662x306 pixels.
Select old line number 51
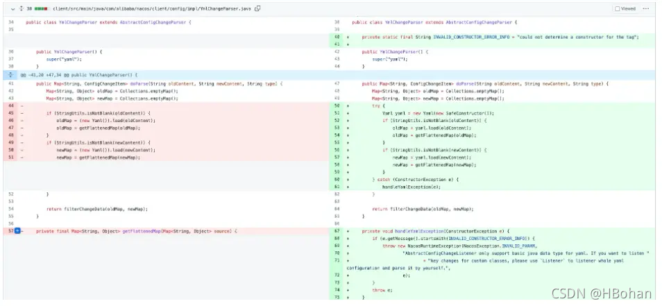[11, 157]
